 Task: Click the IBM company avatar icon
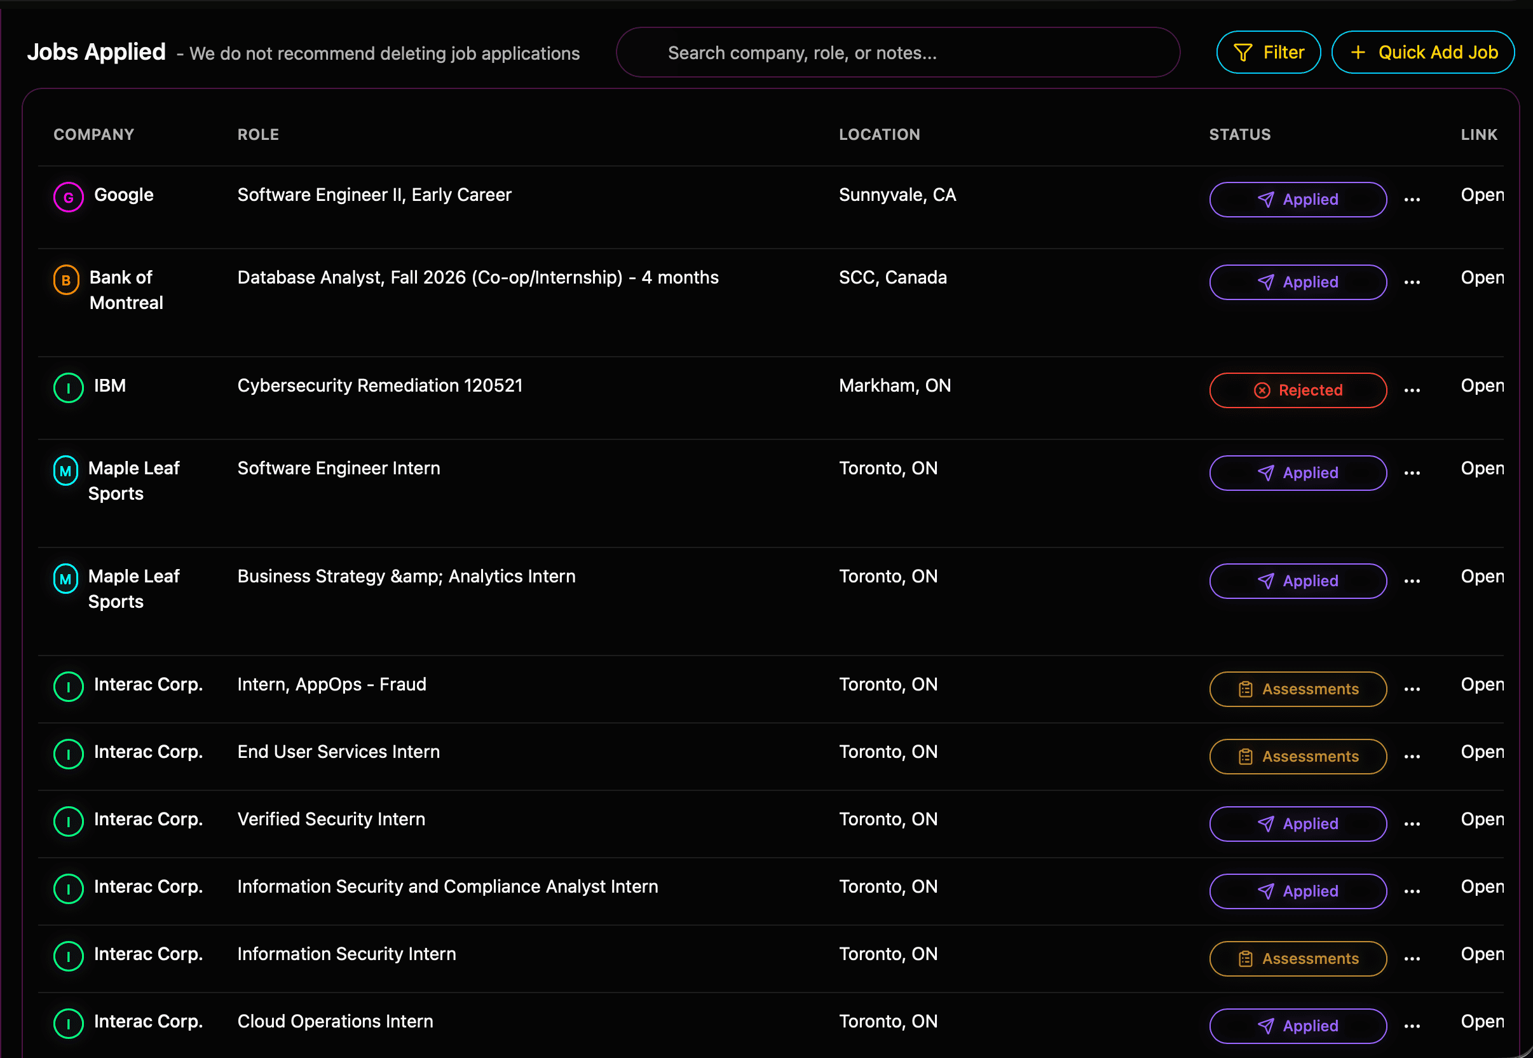68,388
